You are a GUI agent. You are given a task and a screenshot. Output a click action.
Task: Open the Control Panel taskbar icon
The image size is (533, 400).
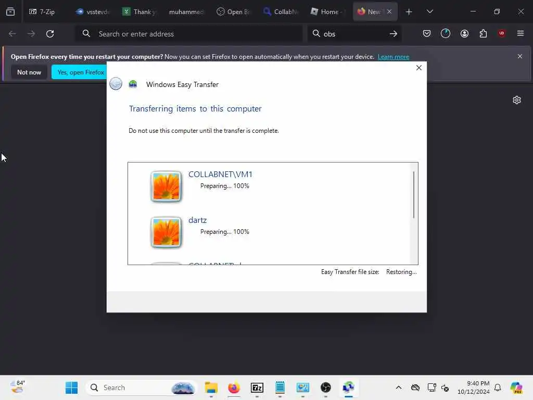click(303, 387)
